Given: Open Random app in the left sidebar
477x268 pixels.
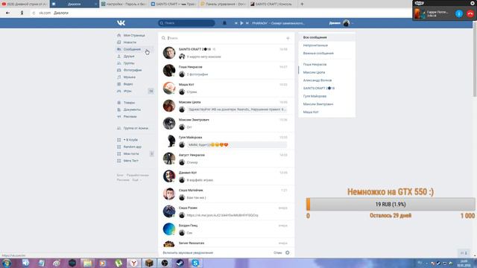Looking at the screenshot, I should coord(133,147).
